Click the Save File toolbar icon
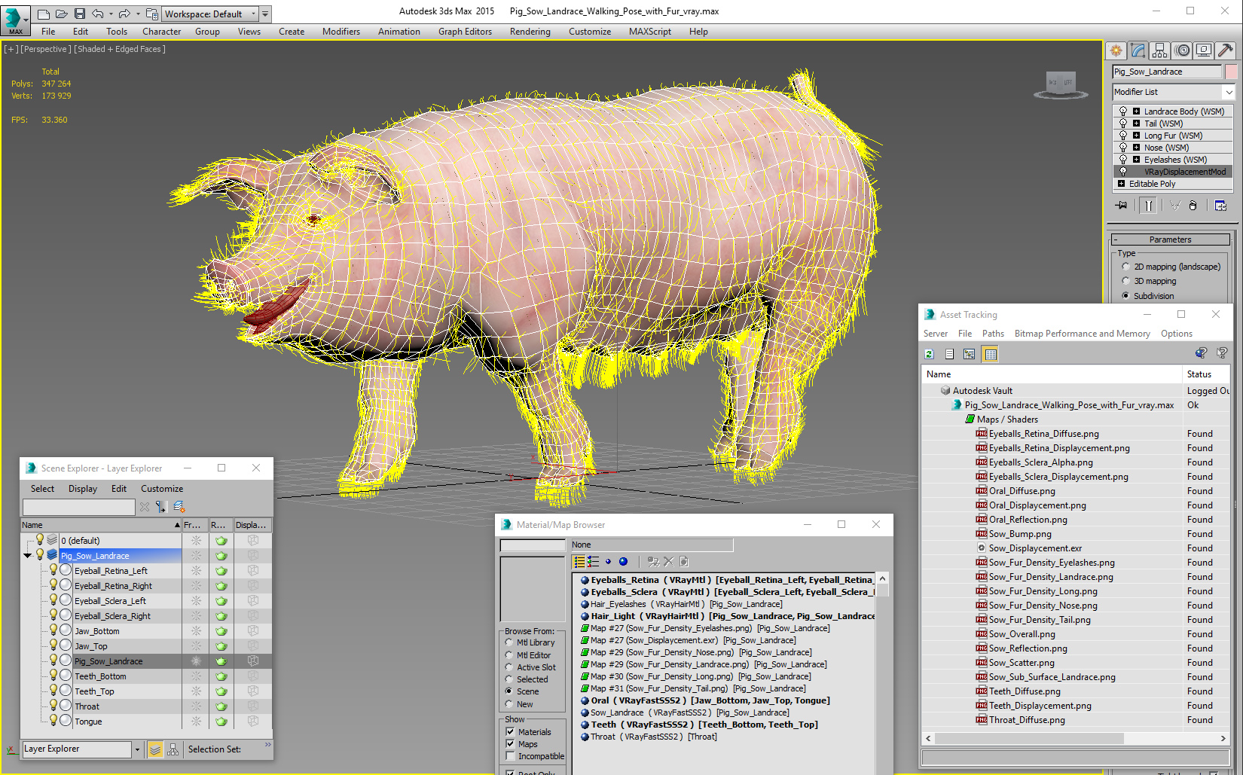This screenshot has height=775, width=1243. pos(80,14)
